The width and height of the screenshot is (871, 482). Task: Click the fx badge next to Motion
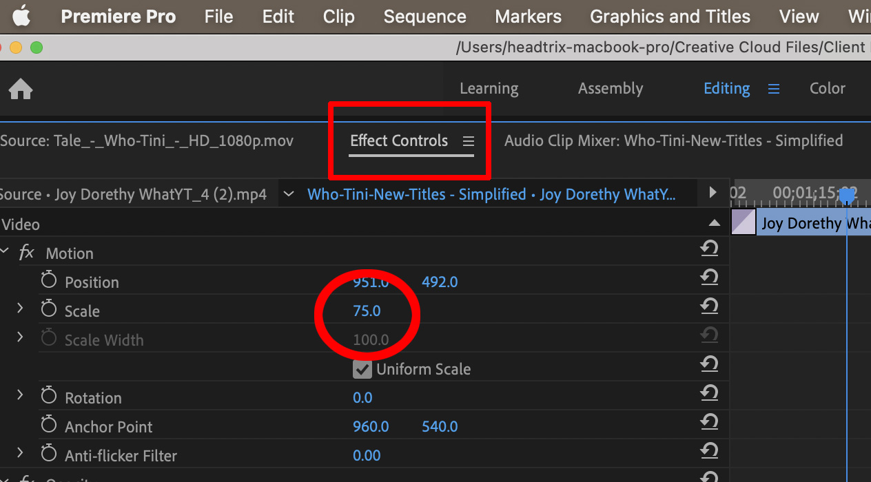coord(26,253)
